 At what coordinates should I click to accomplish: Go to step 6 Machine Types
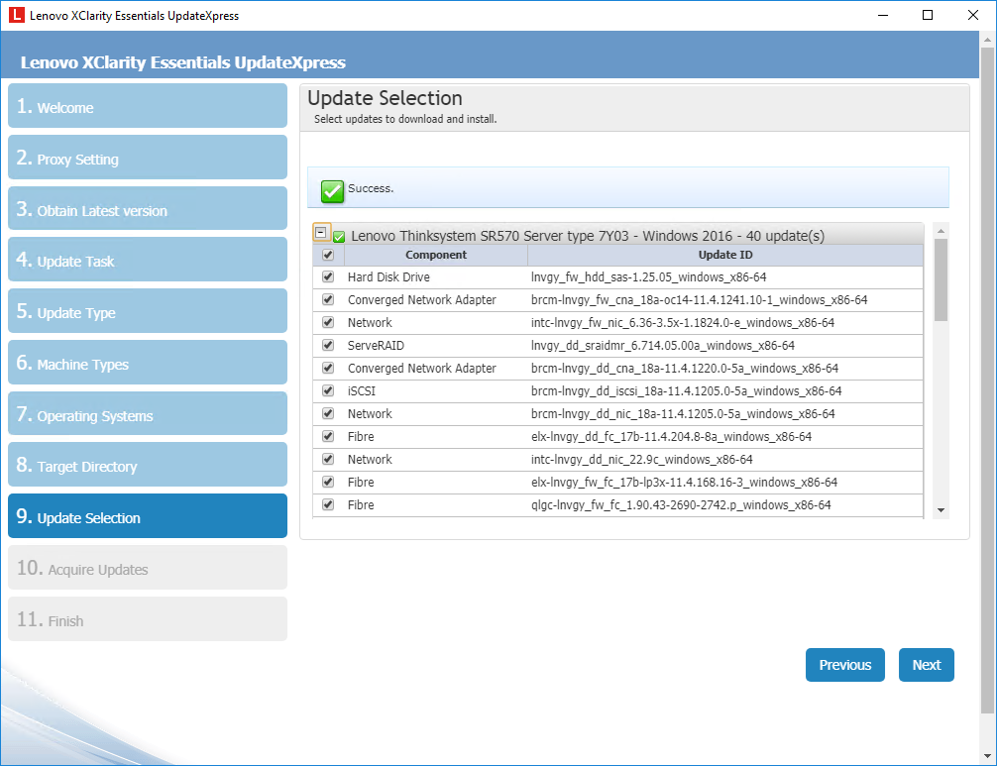point(148,363)
